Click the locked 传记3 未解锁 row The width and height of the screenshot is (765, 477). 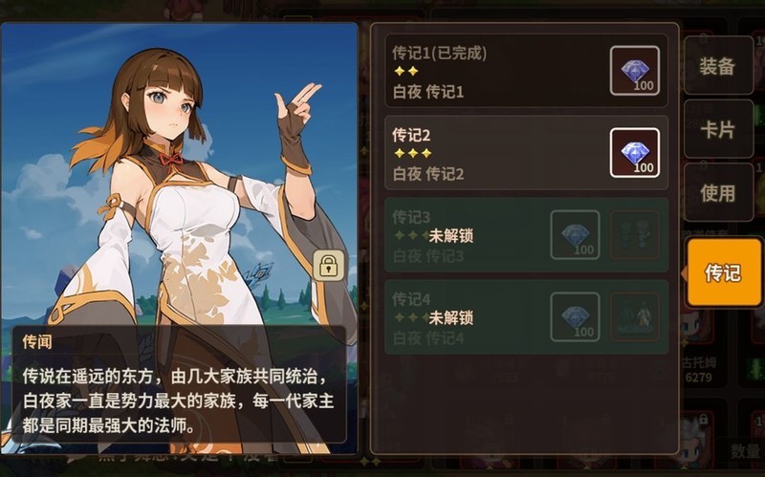tap(526, 234)
